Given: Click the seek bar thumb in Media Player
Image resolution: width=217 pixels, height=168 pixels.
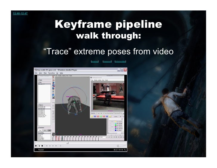Looking at the screenshot, I should [x=67, y=143].
